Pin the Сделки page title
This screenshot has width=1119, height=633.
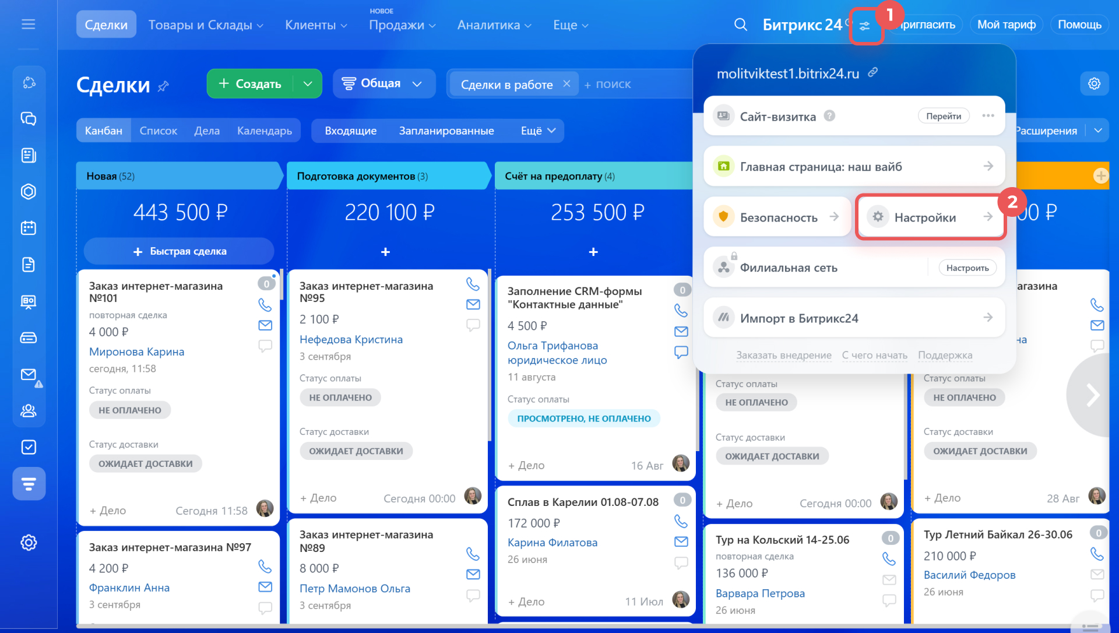(x=163, y=86)
